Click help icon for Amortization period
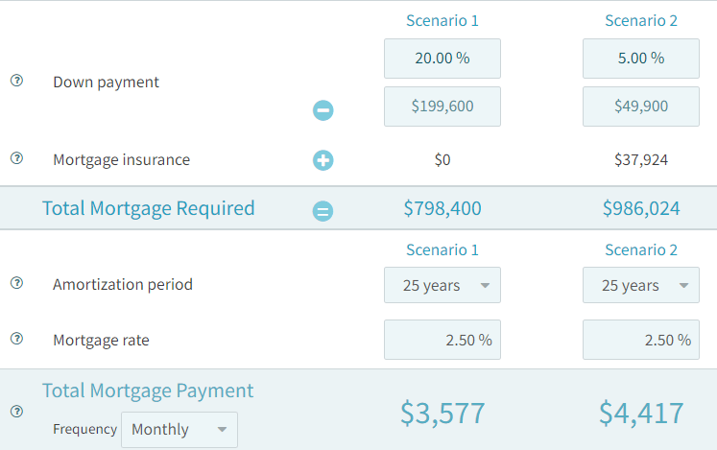Viewport: 717px width, 450px height. (16, 283)
